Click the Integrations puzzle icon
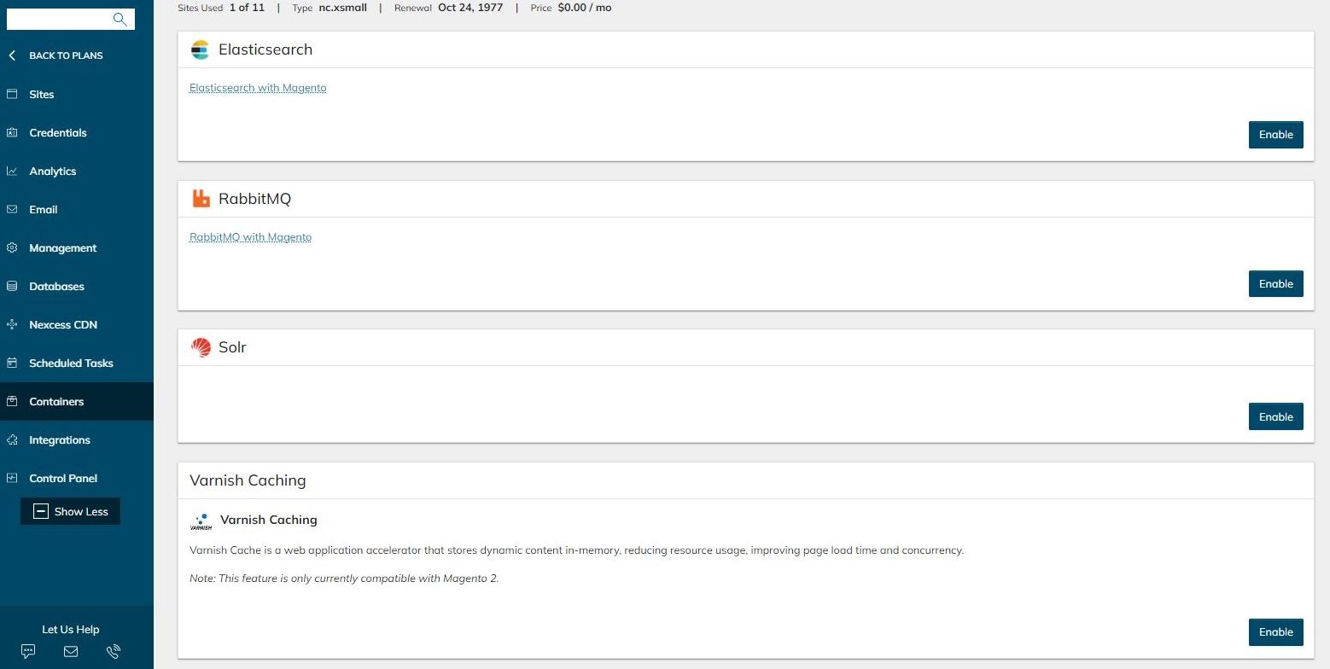Screen dimensions: 1330x669 point(12,439)
